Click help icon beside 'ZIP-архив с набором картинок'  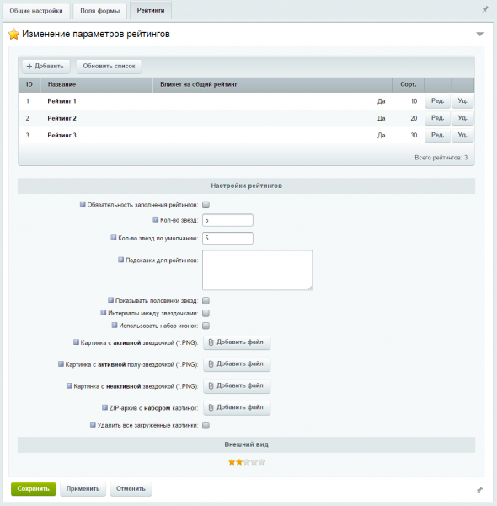click(x=104, y=407)
